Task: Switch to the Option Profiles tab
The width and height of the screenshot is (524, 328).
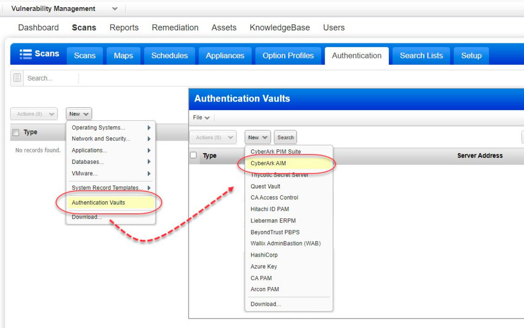Action: pos(288,56)
